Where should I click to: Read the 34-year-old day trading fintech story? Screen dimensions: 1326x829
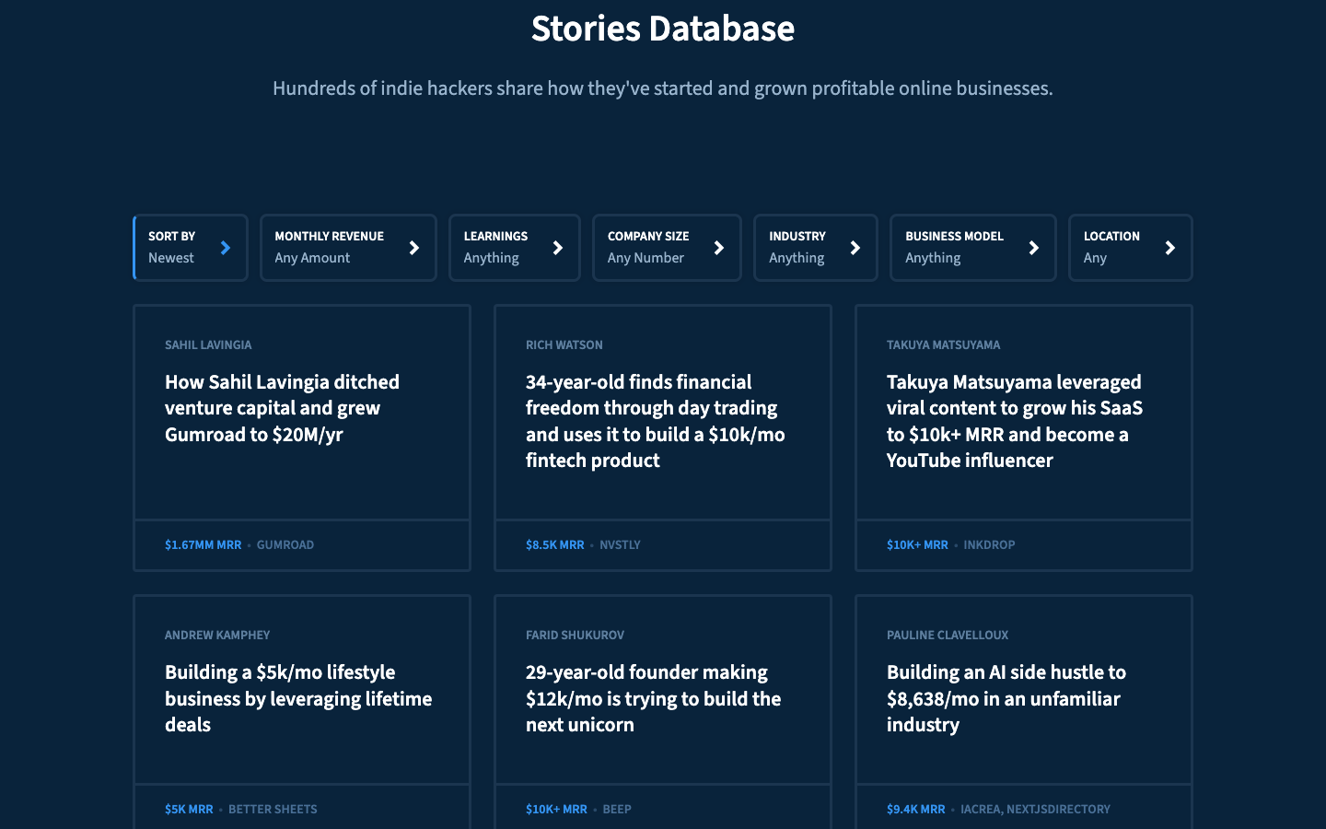point(655,421)
